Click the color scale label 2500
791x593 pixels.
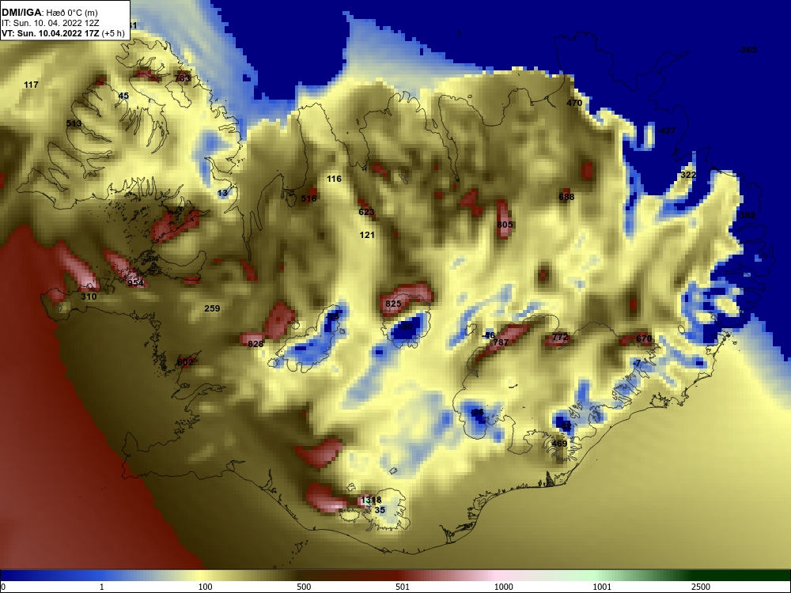[701, 587]
